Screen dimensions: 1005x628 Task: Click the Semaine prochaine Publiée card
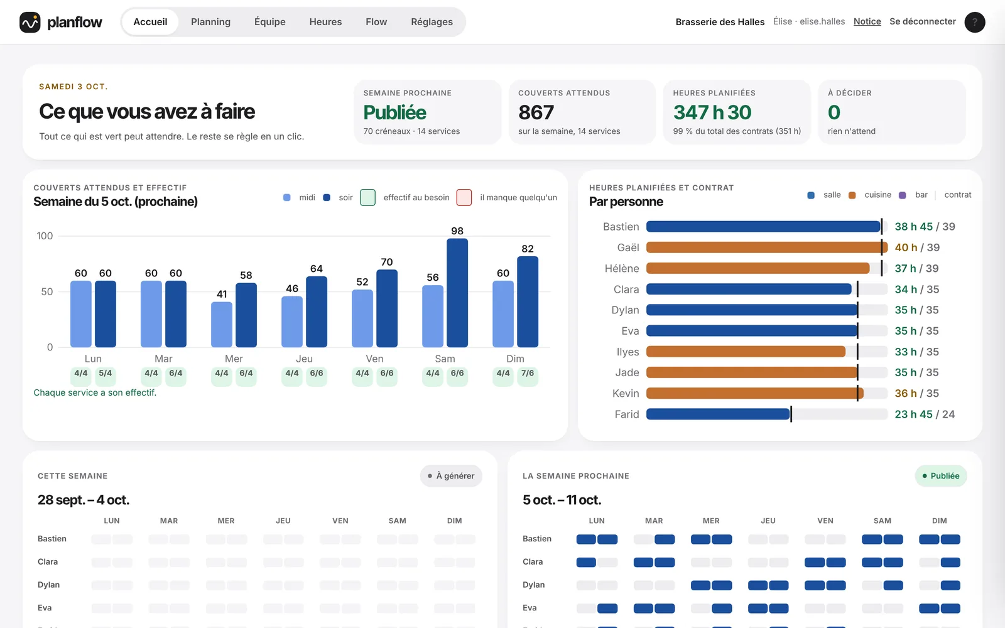click(427, 112)
